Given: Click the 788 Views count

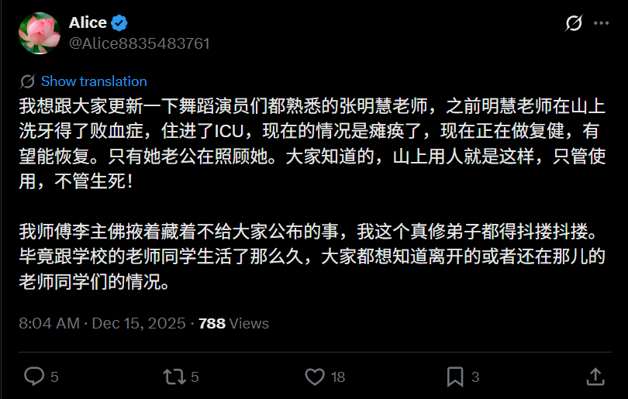Looking at the screenshot, I should coord(233,323).
